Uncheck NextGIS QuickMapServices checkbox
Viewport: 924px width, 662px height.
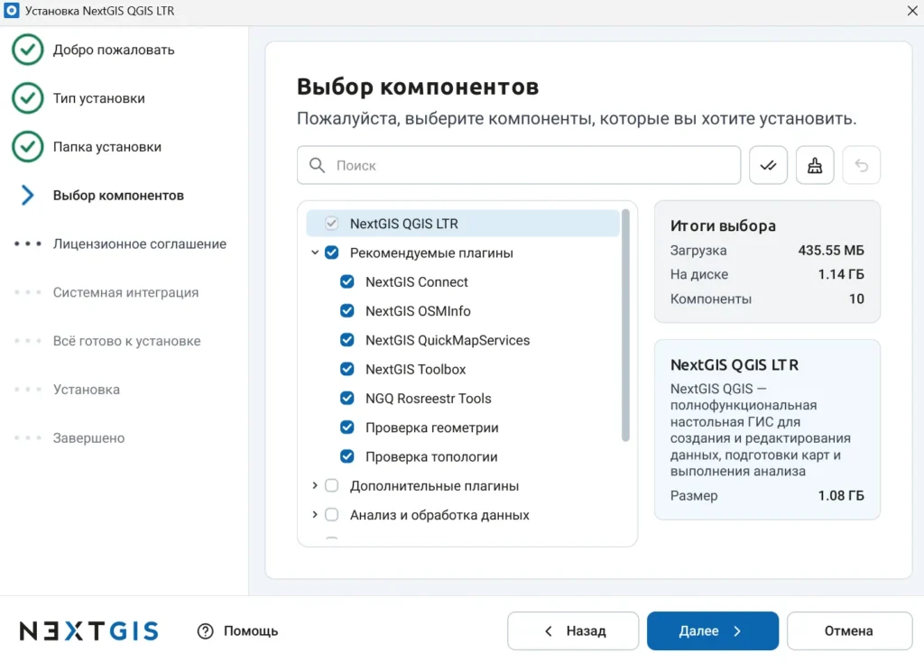pos(347,340)
